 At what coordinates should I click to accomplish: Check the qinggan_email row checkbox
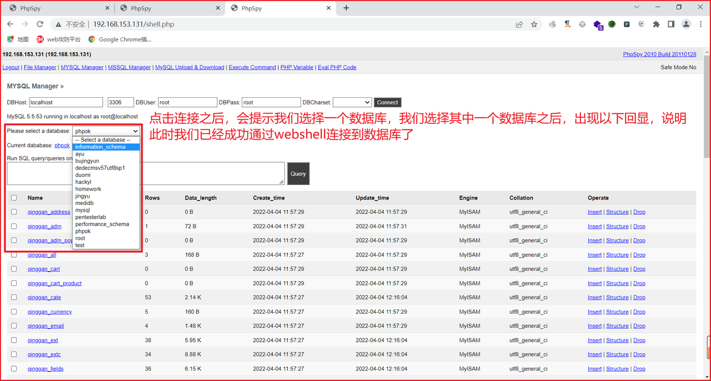click(14, 326)
